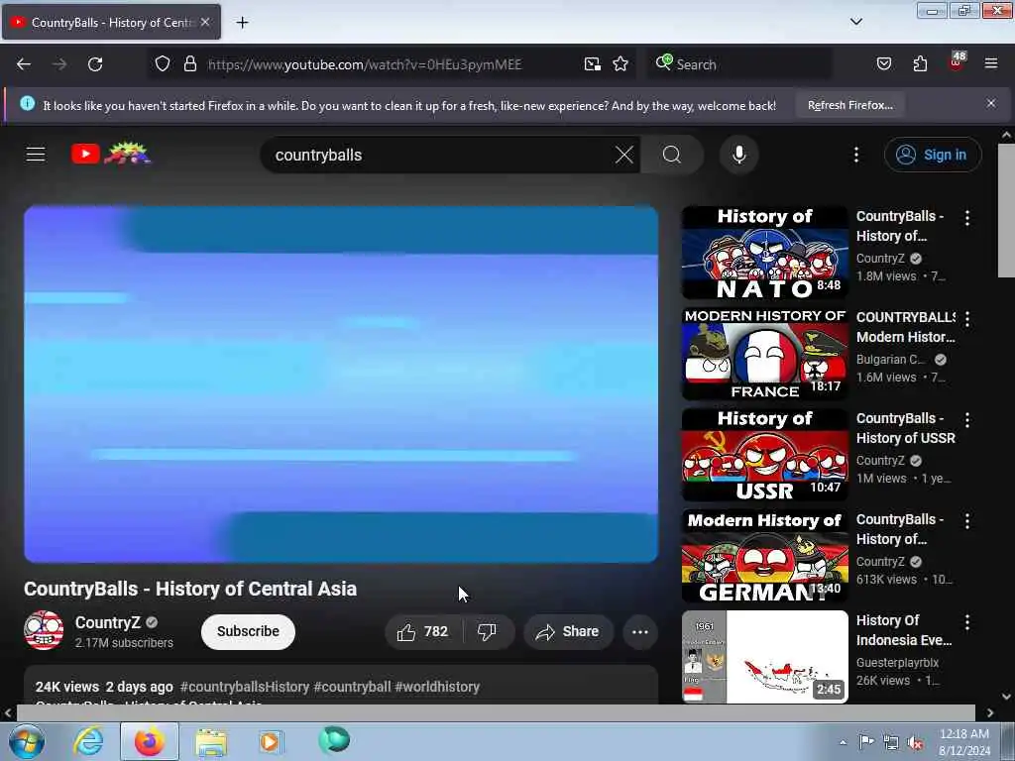1015x761 pixels.
Task: Open the list all tabs dropdown arrow
Action: (855, 22)
